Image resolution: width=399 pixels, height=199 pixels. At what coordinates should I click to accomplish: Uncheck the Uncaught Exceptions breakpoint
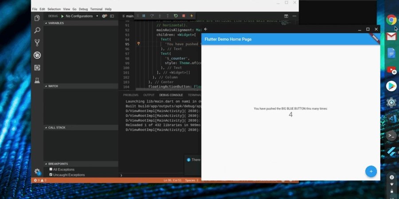[51, 175]
